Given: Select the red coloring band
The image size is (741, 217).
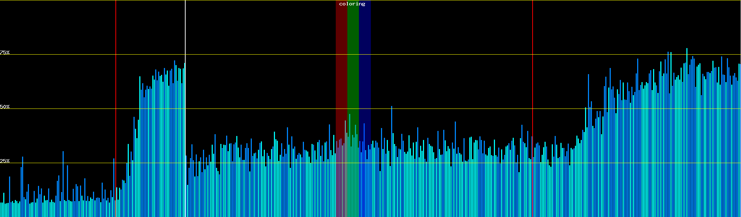Looking at the screenshot, I should click(341, 72).
